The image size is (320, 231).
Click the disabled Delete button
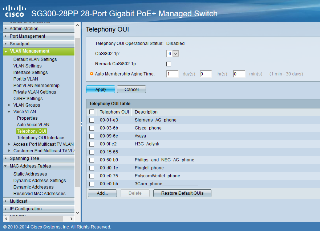point(135,193)
